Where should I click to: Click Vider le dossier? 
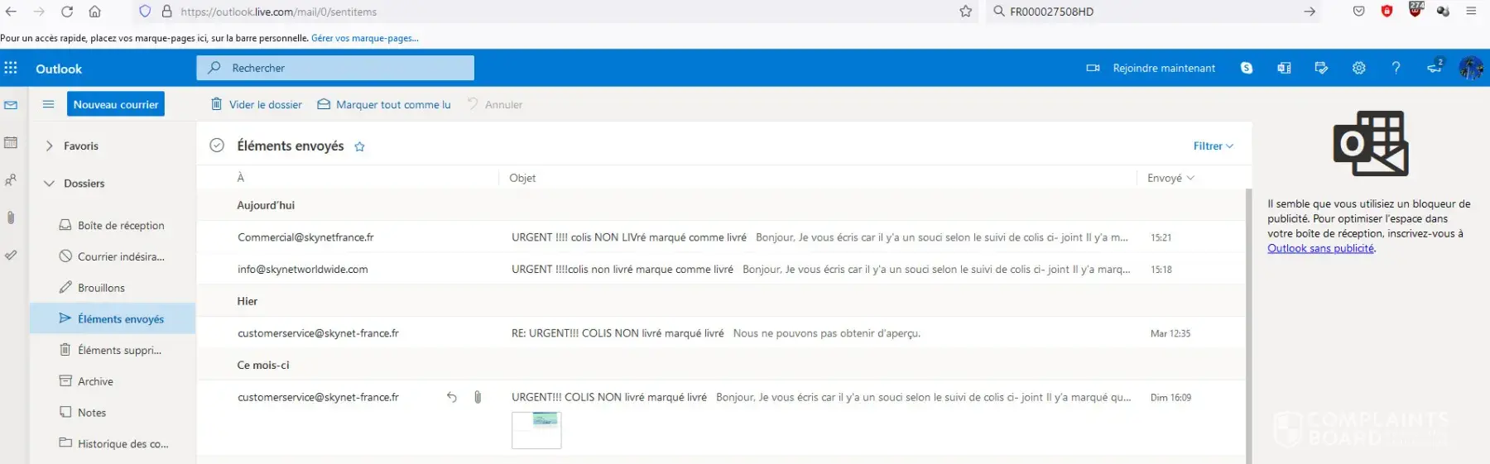click(257, 104)
